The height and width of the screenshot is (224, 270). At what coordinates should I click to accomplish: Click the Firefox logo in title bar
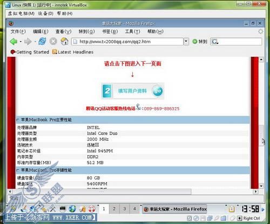[x=11, y=23]
